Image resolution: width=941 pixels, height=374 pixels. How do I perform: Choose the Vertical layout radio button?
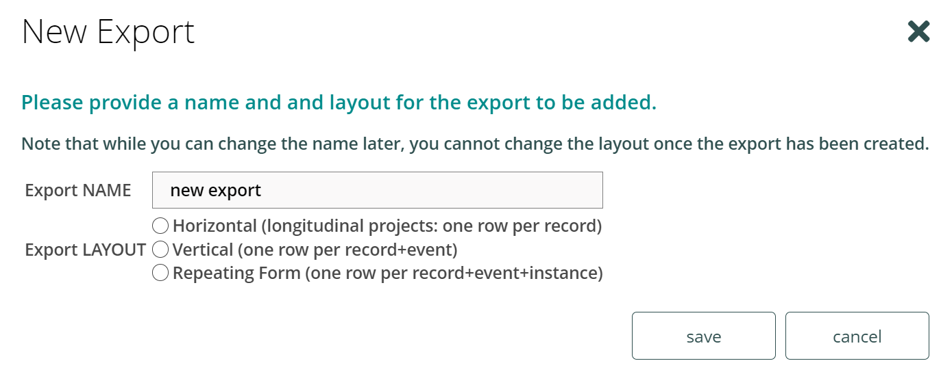click(x=160, y=250)
